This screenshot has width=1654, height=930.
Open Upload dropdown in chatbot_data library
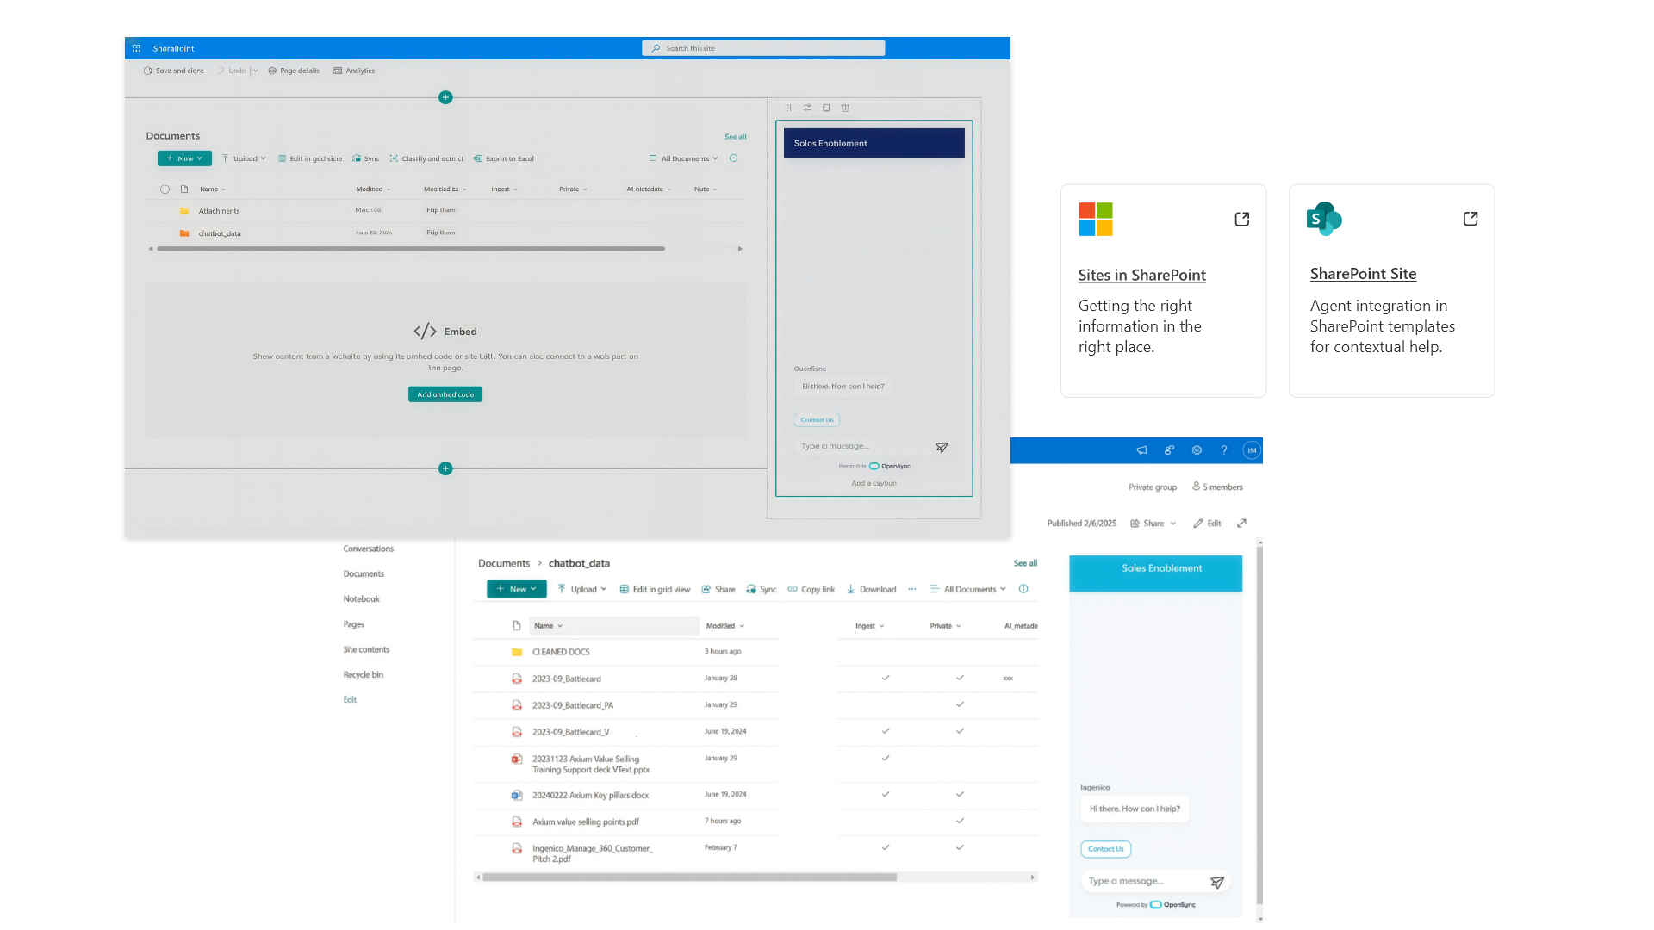pos(582,589)
